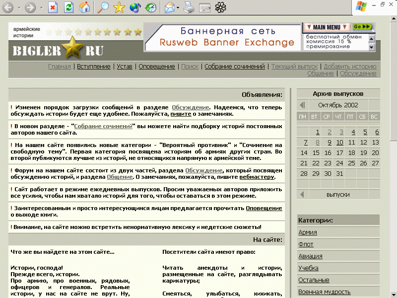Click the Mail envelope toolbar icon
The height and width of the screenshot is (298, 397).
[170, 7]
